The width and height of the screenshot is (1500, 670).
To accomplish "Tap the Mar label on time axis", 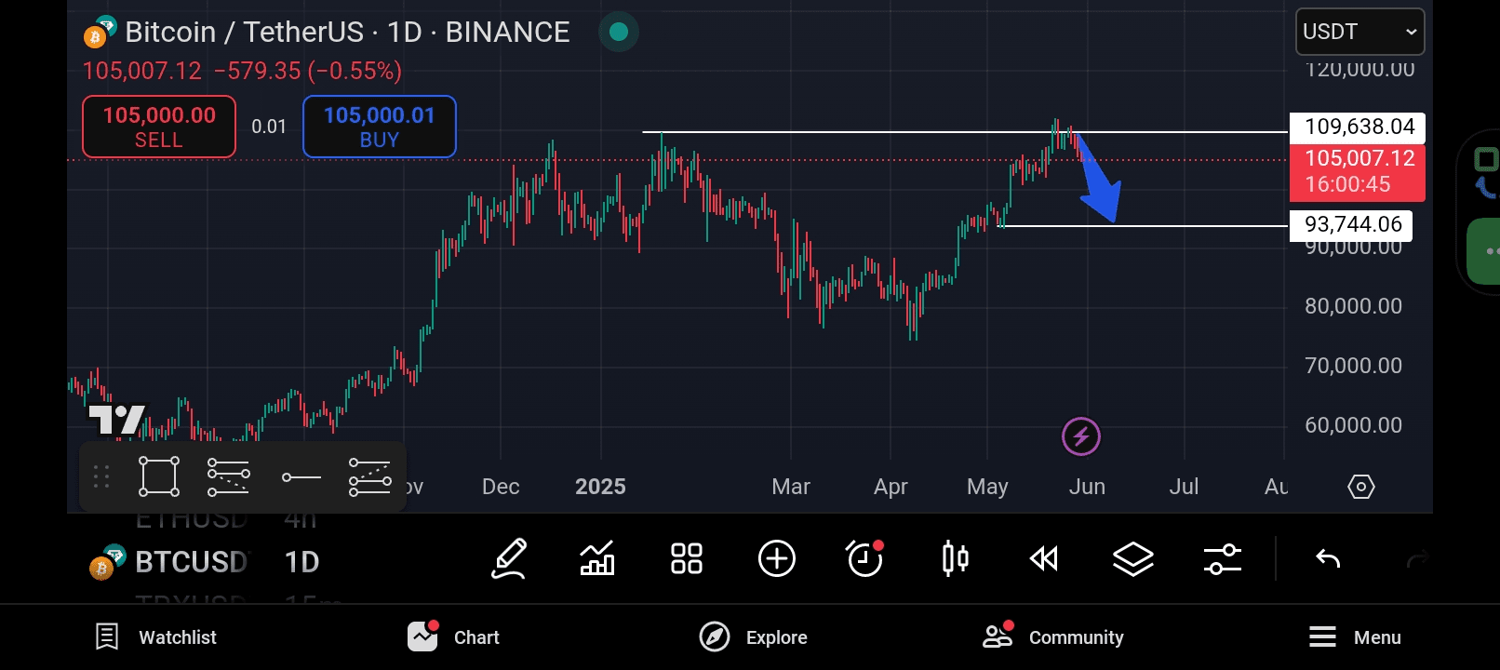I will [x=791, y=487].
